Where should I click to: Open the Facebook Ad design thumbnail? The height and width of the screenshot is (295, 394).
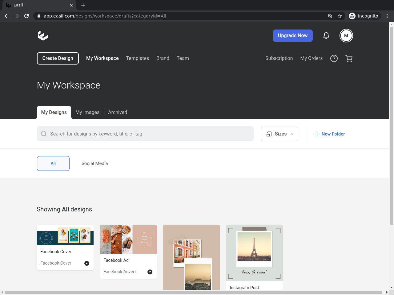tap(128, 239)
